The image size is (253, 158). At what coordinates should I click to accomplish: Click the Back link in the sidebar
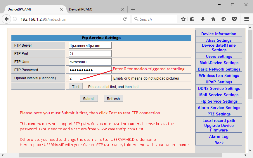click(219, 143)
